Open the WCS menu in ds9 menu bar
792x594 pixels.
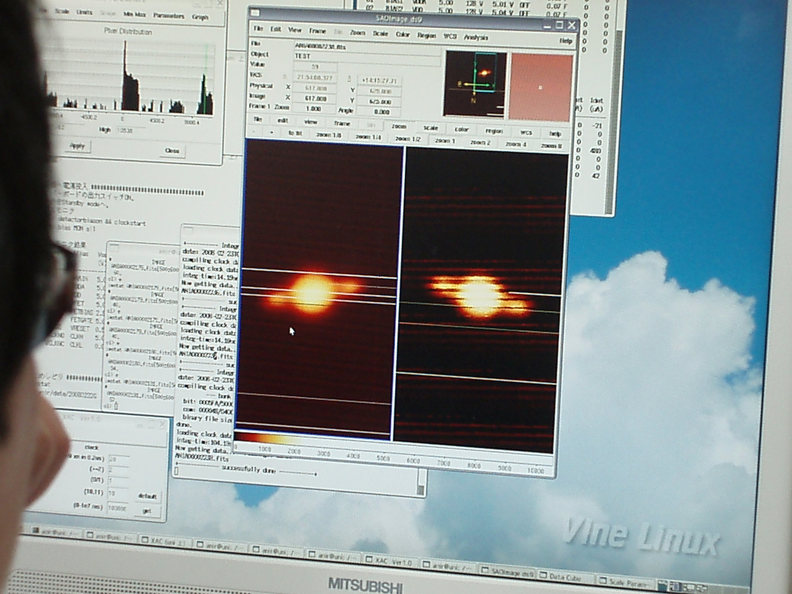tap(450, 36)
